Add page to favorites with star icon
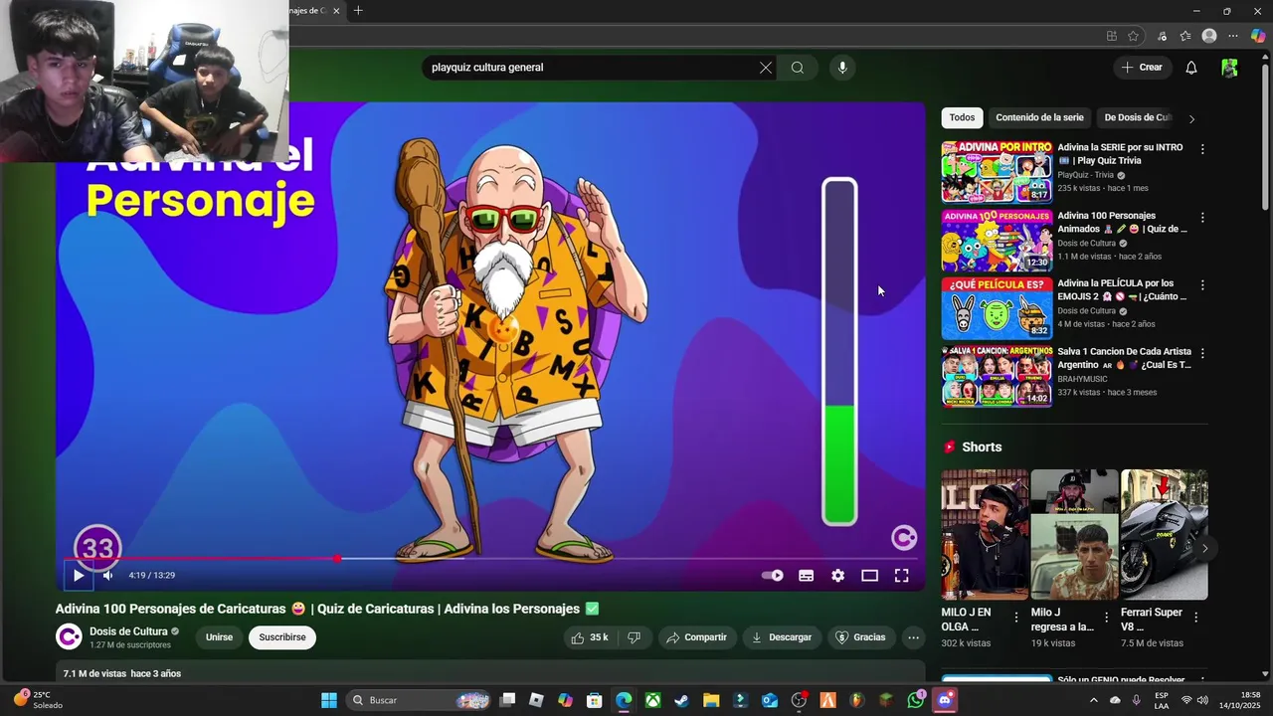 (x=1133, y=36)
